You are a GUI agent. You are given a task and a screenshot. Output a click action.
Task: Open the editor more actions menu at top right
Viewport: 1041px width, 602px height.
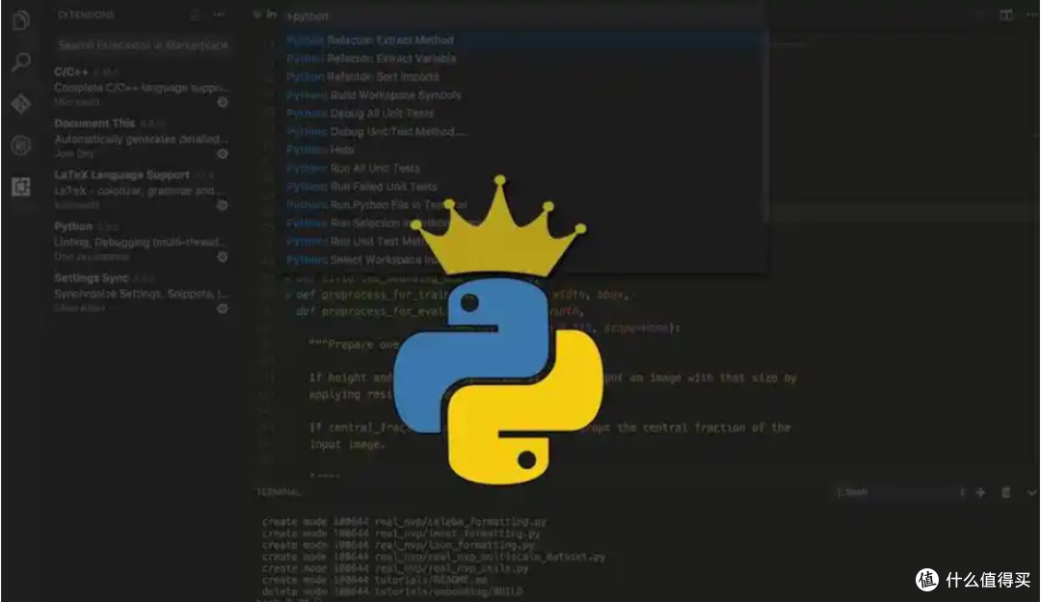point(1031,14)
